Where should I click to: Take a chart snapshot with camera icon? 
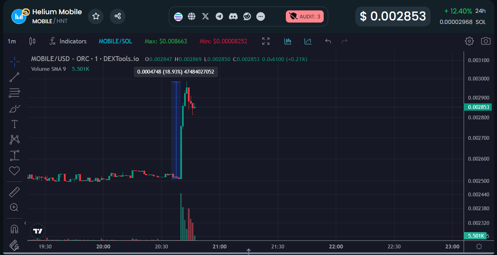pyautogui.click(x=486, y=41)
